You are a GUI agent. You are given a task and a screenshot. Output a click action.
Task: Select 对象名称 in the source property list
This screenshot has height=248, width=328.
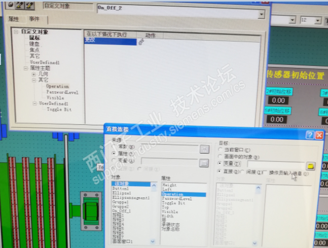coord(170,229)
